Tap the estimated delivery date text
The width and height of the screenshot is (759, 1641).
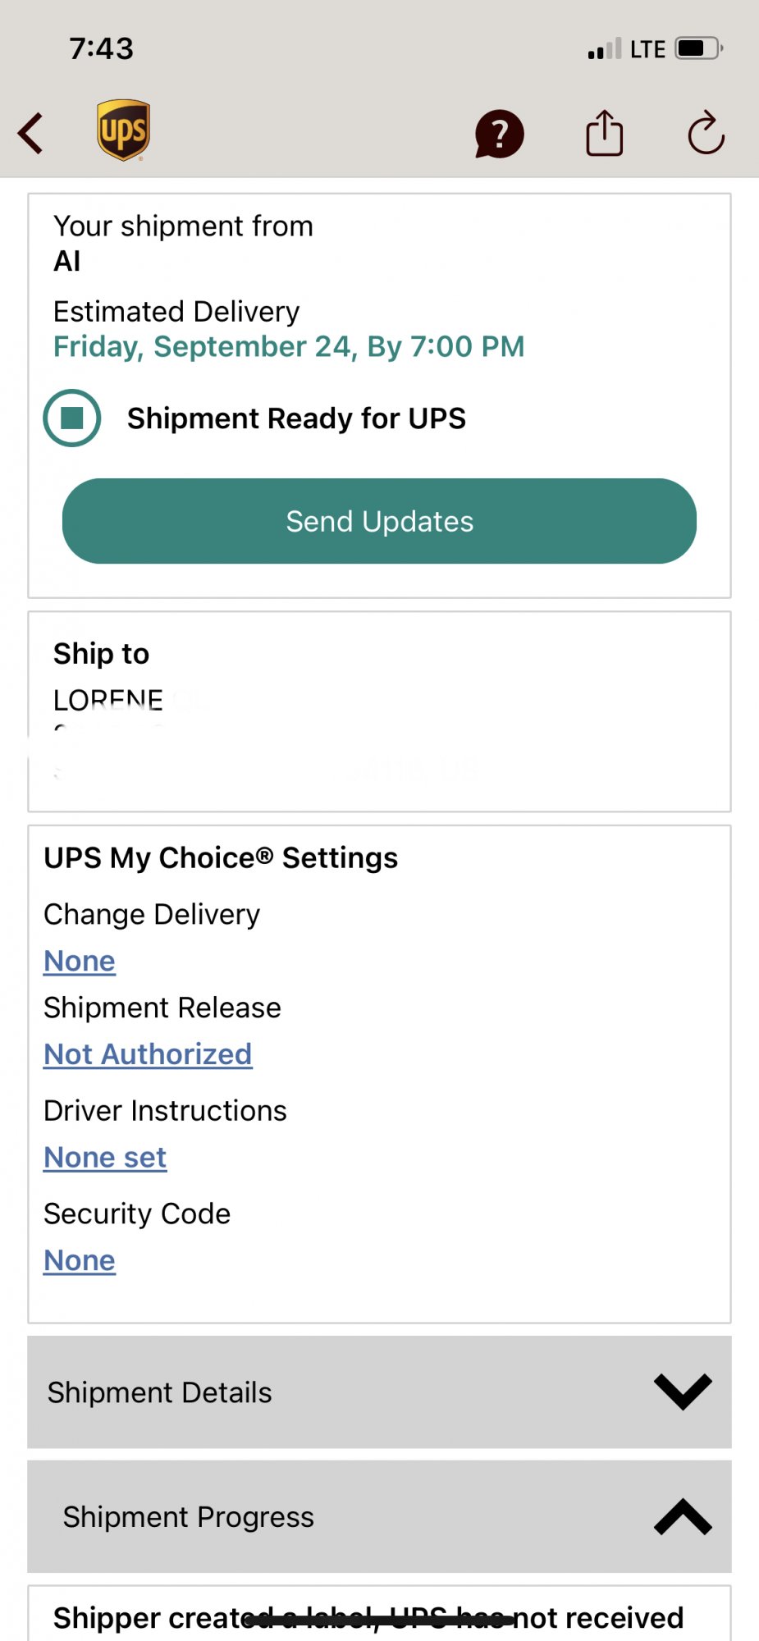289,347
